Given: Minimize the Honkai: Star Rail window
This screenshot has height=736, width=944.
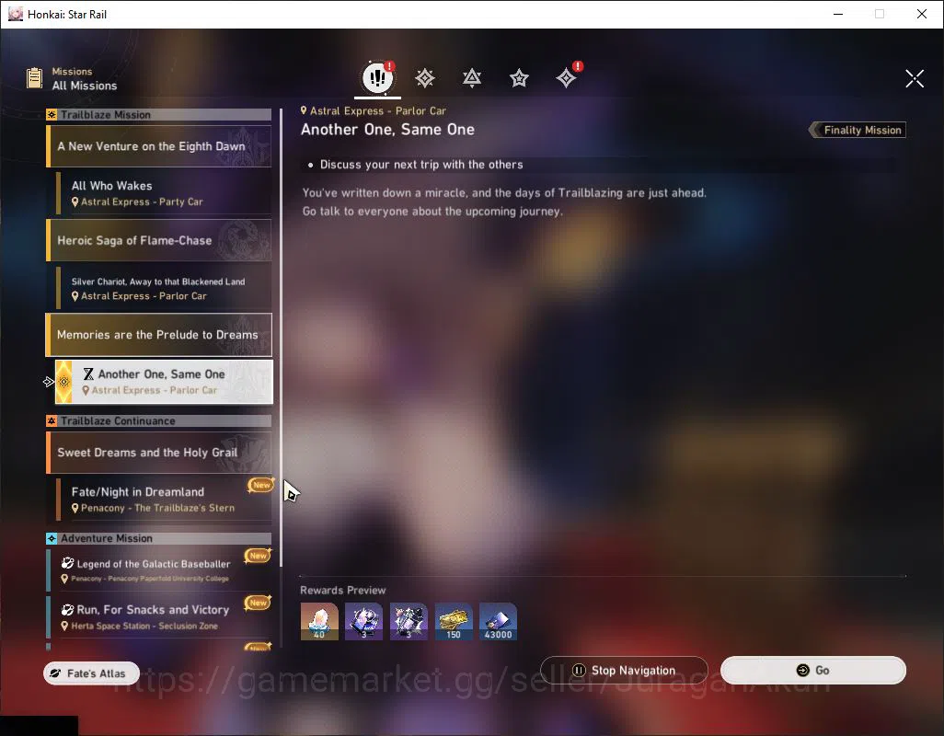Looking at the screenshot, I should point(838,14).
